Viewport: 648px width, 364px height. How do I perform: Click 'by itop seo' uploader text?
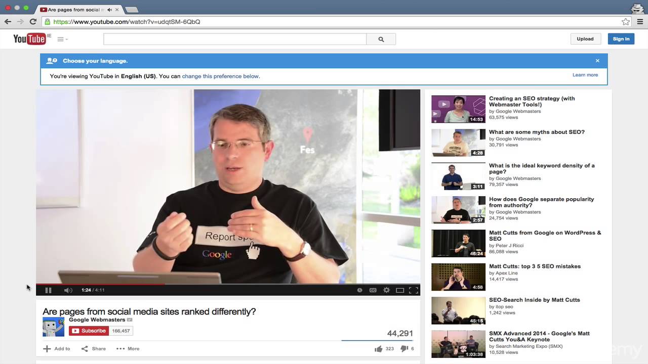coord(501,306)
